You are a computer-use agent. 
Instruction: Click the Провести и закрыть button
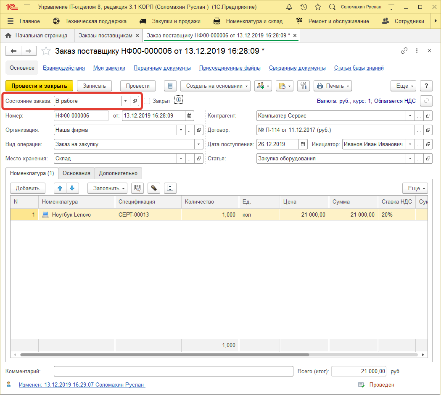(39, 86)
